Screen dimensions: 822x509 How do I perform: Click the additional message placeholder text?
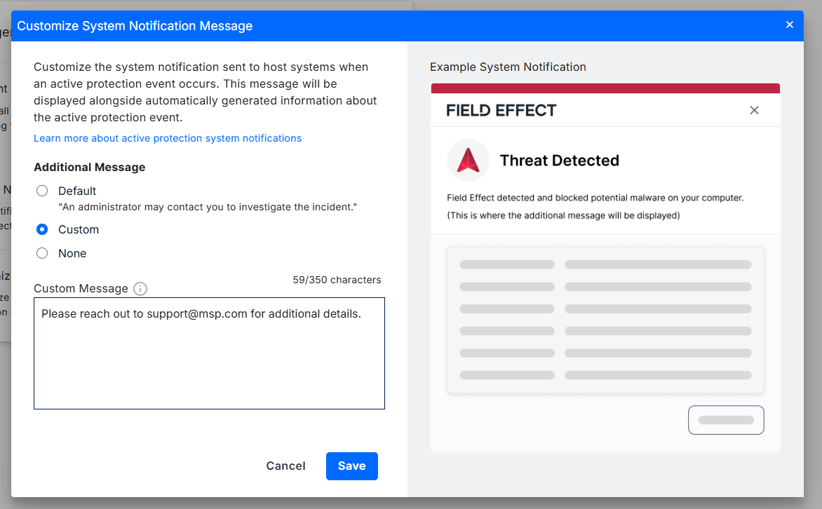click(x=564, y=215)
